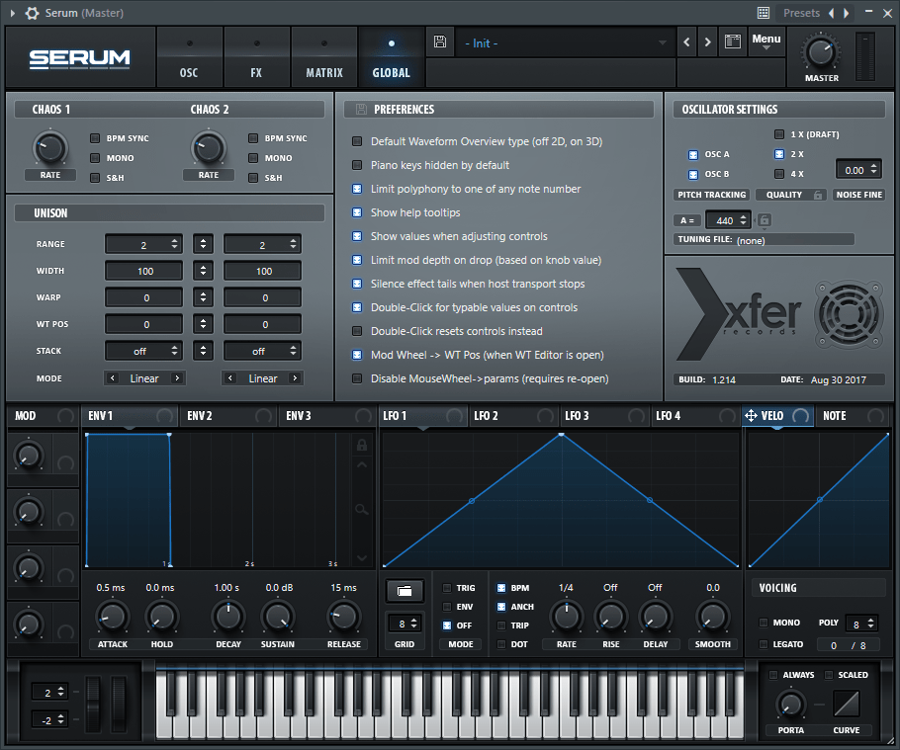Click the portamento curve diagonal icon
Image resolution: width=900 pixels, height=750 pixels.
[847, 704]
